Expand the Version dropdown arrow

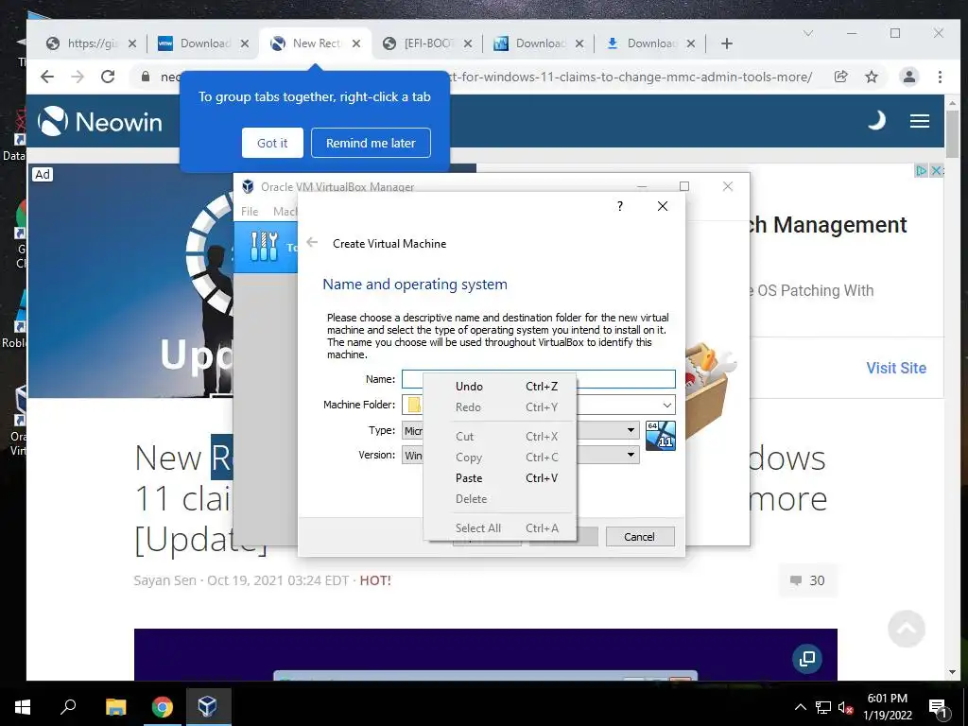point(631,455)
